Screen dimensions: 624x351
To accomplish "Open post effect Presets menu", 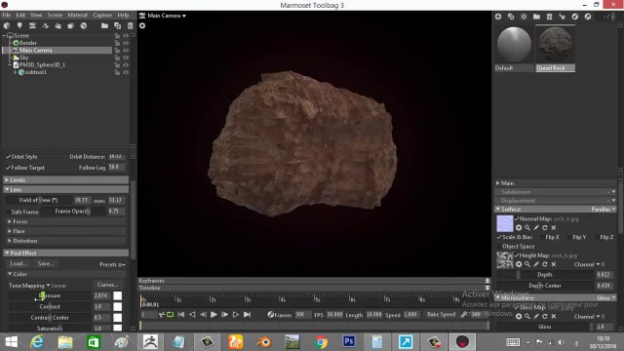I will 112,264.
